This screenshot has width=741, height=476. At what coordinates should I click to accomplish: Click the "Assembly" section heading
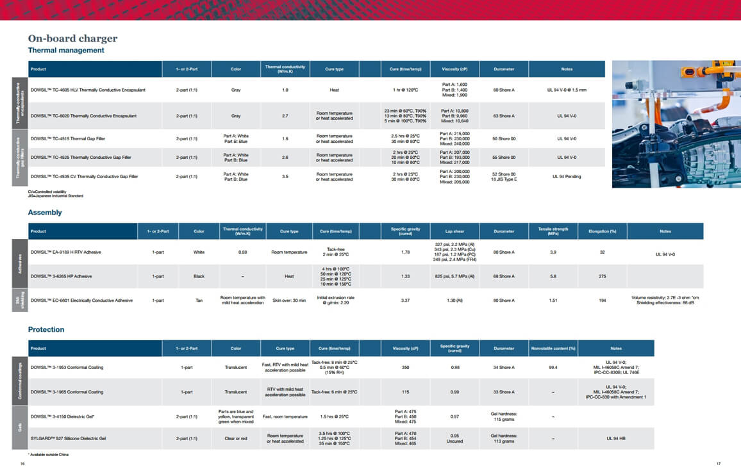click(x=45, y=213)
